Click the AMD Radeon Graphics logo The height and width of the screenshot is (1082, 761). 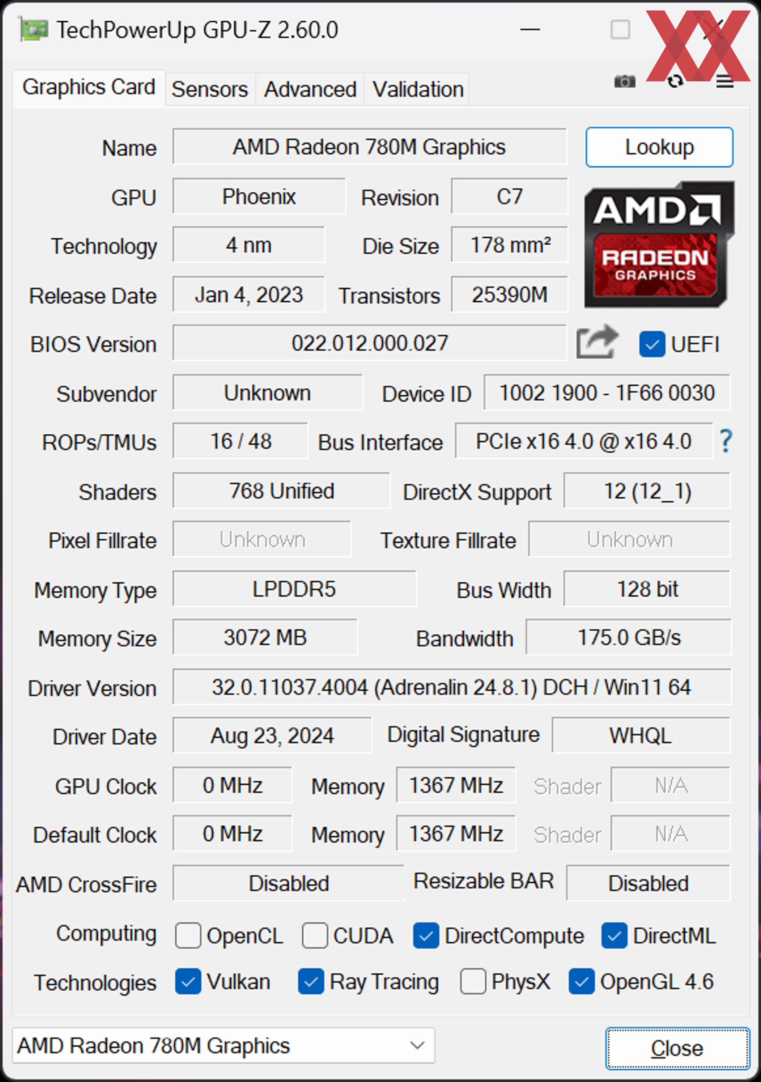point(659,245)
